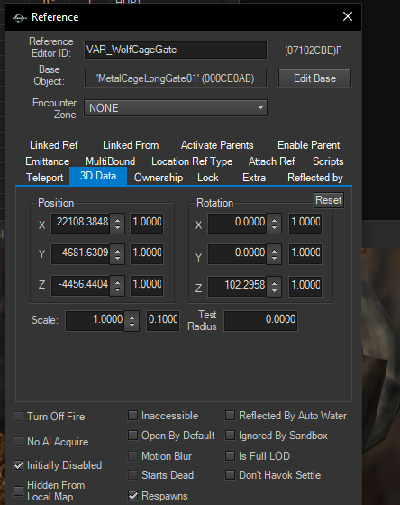Click the Reference Editor ID field
This screenshot has height=505, width=400.
pyautogui.click(x=176, y=50)
